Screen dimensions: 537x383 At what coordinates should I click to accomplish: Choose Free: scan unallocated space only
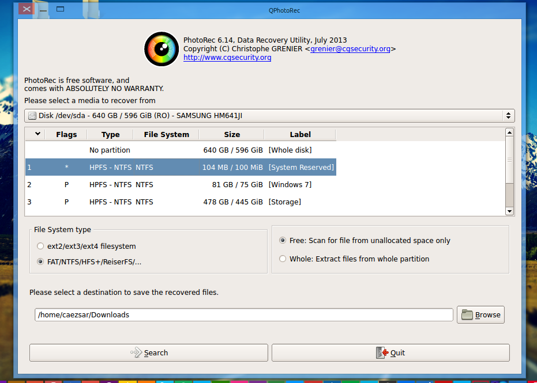(x=365, y=240)
